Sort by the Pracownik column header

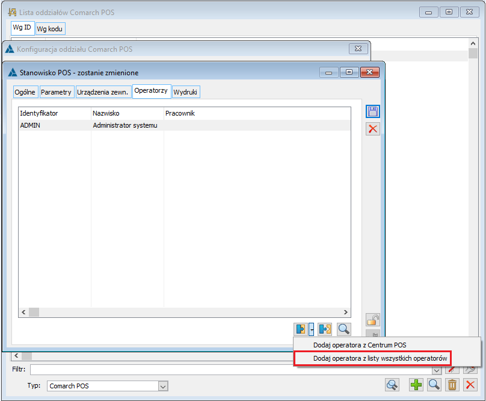pos(257,113)
